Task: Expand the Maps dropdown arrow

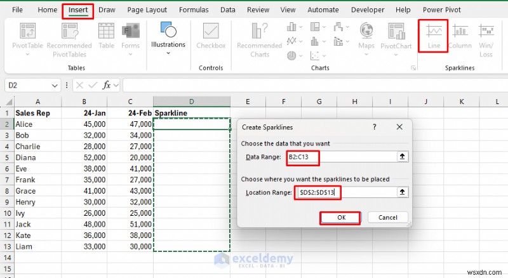Action: tap(366, 55)
